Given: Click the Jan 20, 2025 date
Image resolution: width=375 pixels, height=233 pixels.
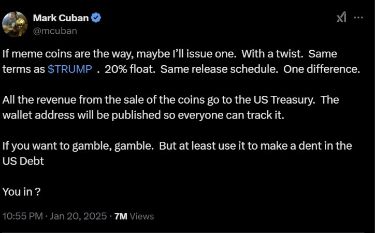Looking at the screenshot, I should pyautogui.click(x=79, y=216).
